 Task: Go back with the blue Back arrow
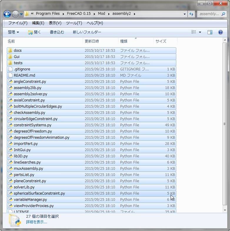click(7, 14)
